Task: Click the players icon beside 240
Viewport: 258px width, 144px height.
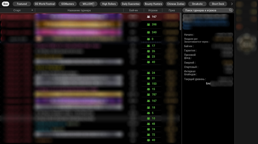Action: coord(148,32)
